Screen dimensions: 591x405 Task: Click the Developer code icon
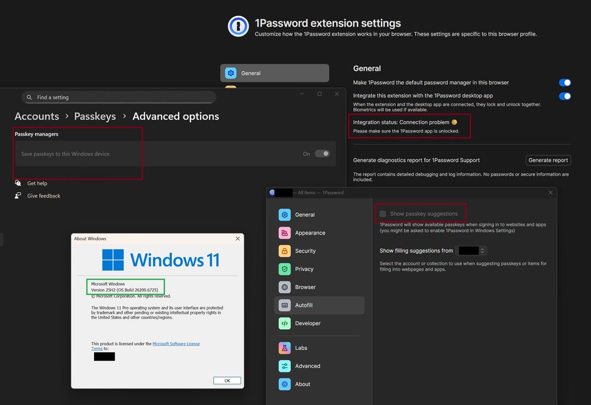pos(285,323)
